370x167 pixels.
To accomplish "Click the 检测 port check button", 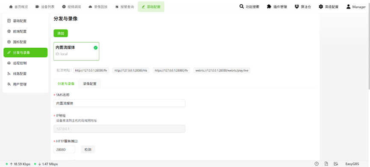I will [x=88, y=150].
